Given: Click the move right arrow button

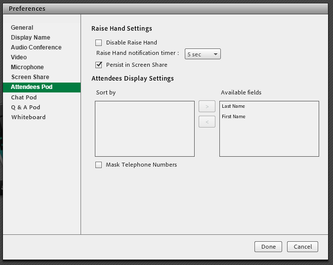Looking at the screenshot, I should tap(207, 106).
